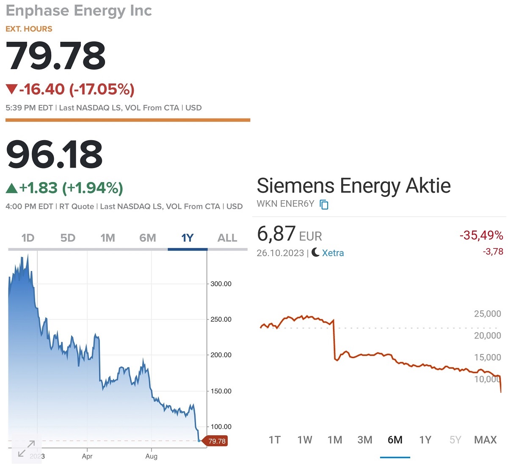Switch Enphase chart to 1M range
The height and width of the screenshot is (467, 508).
pos(108,238)
